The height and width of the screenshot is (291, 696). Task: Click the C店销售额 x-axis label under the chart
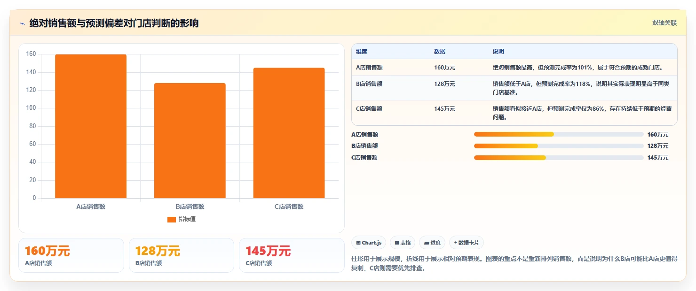(289, 207)
